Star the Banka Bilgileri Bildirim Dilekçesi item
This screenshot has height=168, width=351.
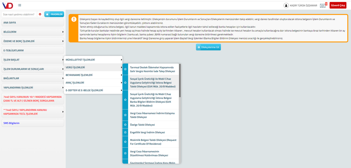(125, 100)
